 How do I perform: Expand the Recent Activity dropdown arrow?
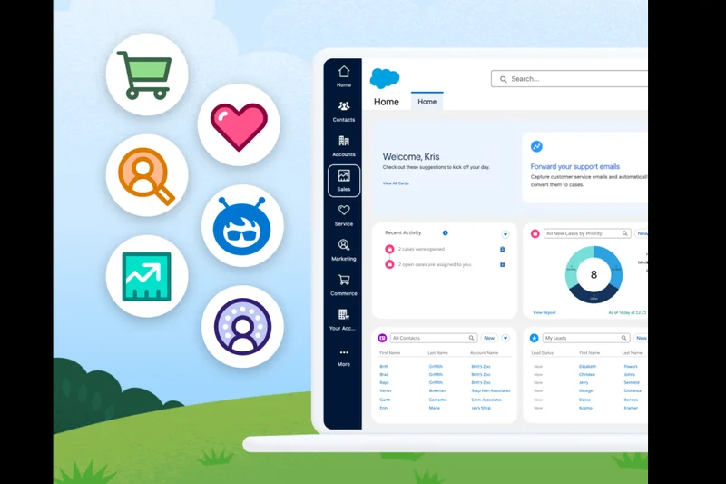[x=505, y=234]
